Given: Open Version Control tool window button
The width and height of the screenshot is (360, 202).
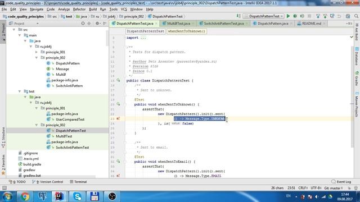Looking at the screenshot, I should click(x=47, y=182).
